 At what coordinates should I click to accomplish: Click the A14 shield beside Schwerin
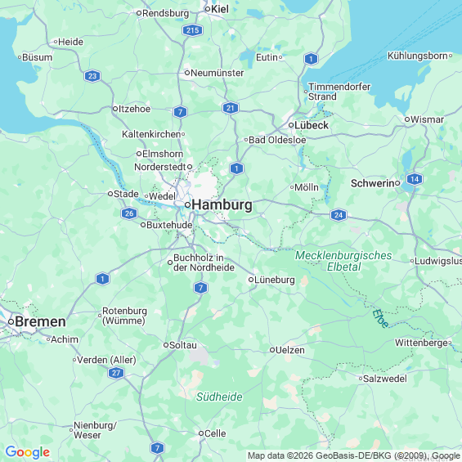tap(415, 179)
